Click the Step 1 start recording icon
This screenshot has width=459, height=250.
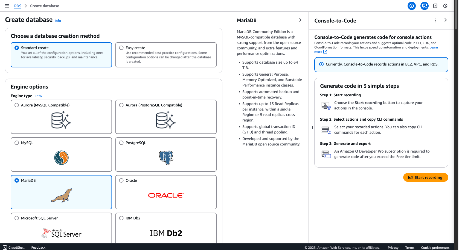click(x=326, y=106)
